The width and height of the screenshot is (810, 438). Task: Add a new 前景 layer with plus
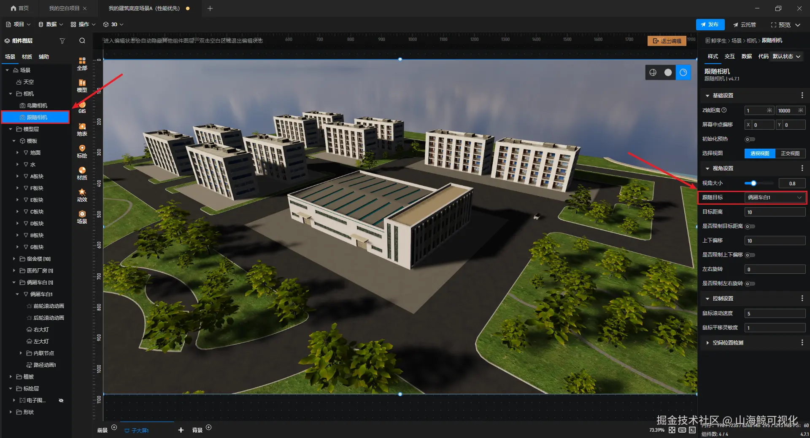(114, 427)
